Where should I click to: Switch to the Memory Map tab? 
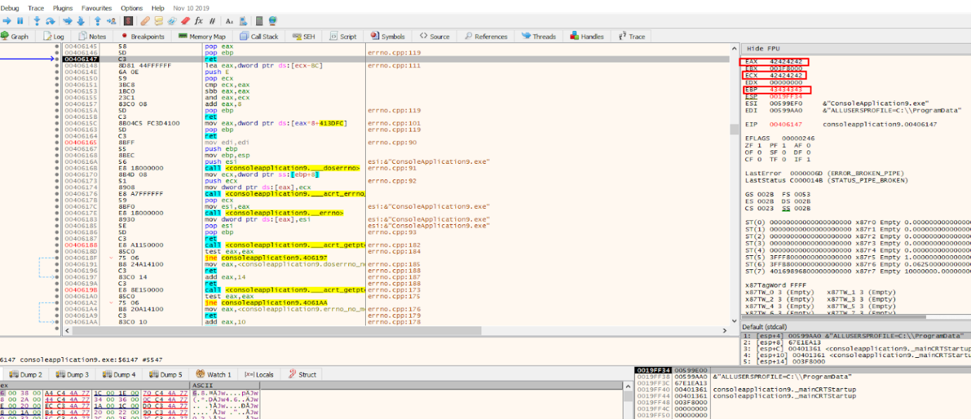[x=202, y=37]
